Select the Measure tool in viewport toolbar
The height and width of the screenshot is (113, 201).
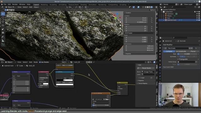click(x=3, y=41)
